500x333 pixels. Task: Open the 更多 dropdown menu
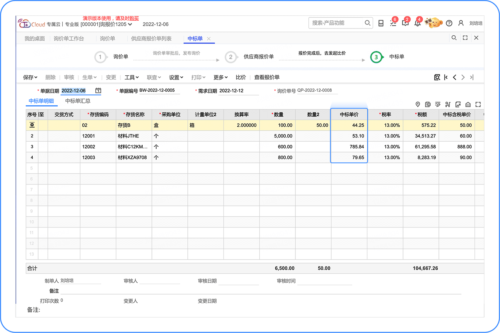220,77
